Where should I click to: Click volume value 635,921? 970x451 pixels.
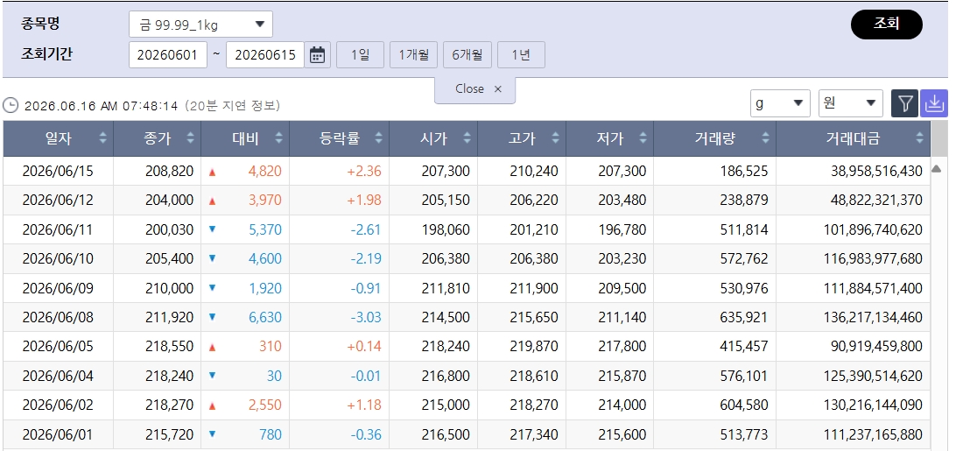coord(743,317)
